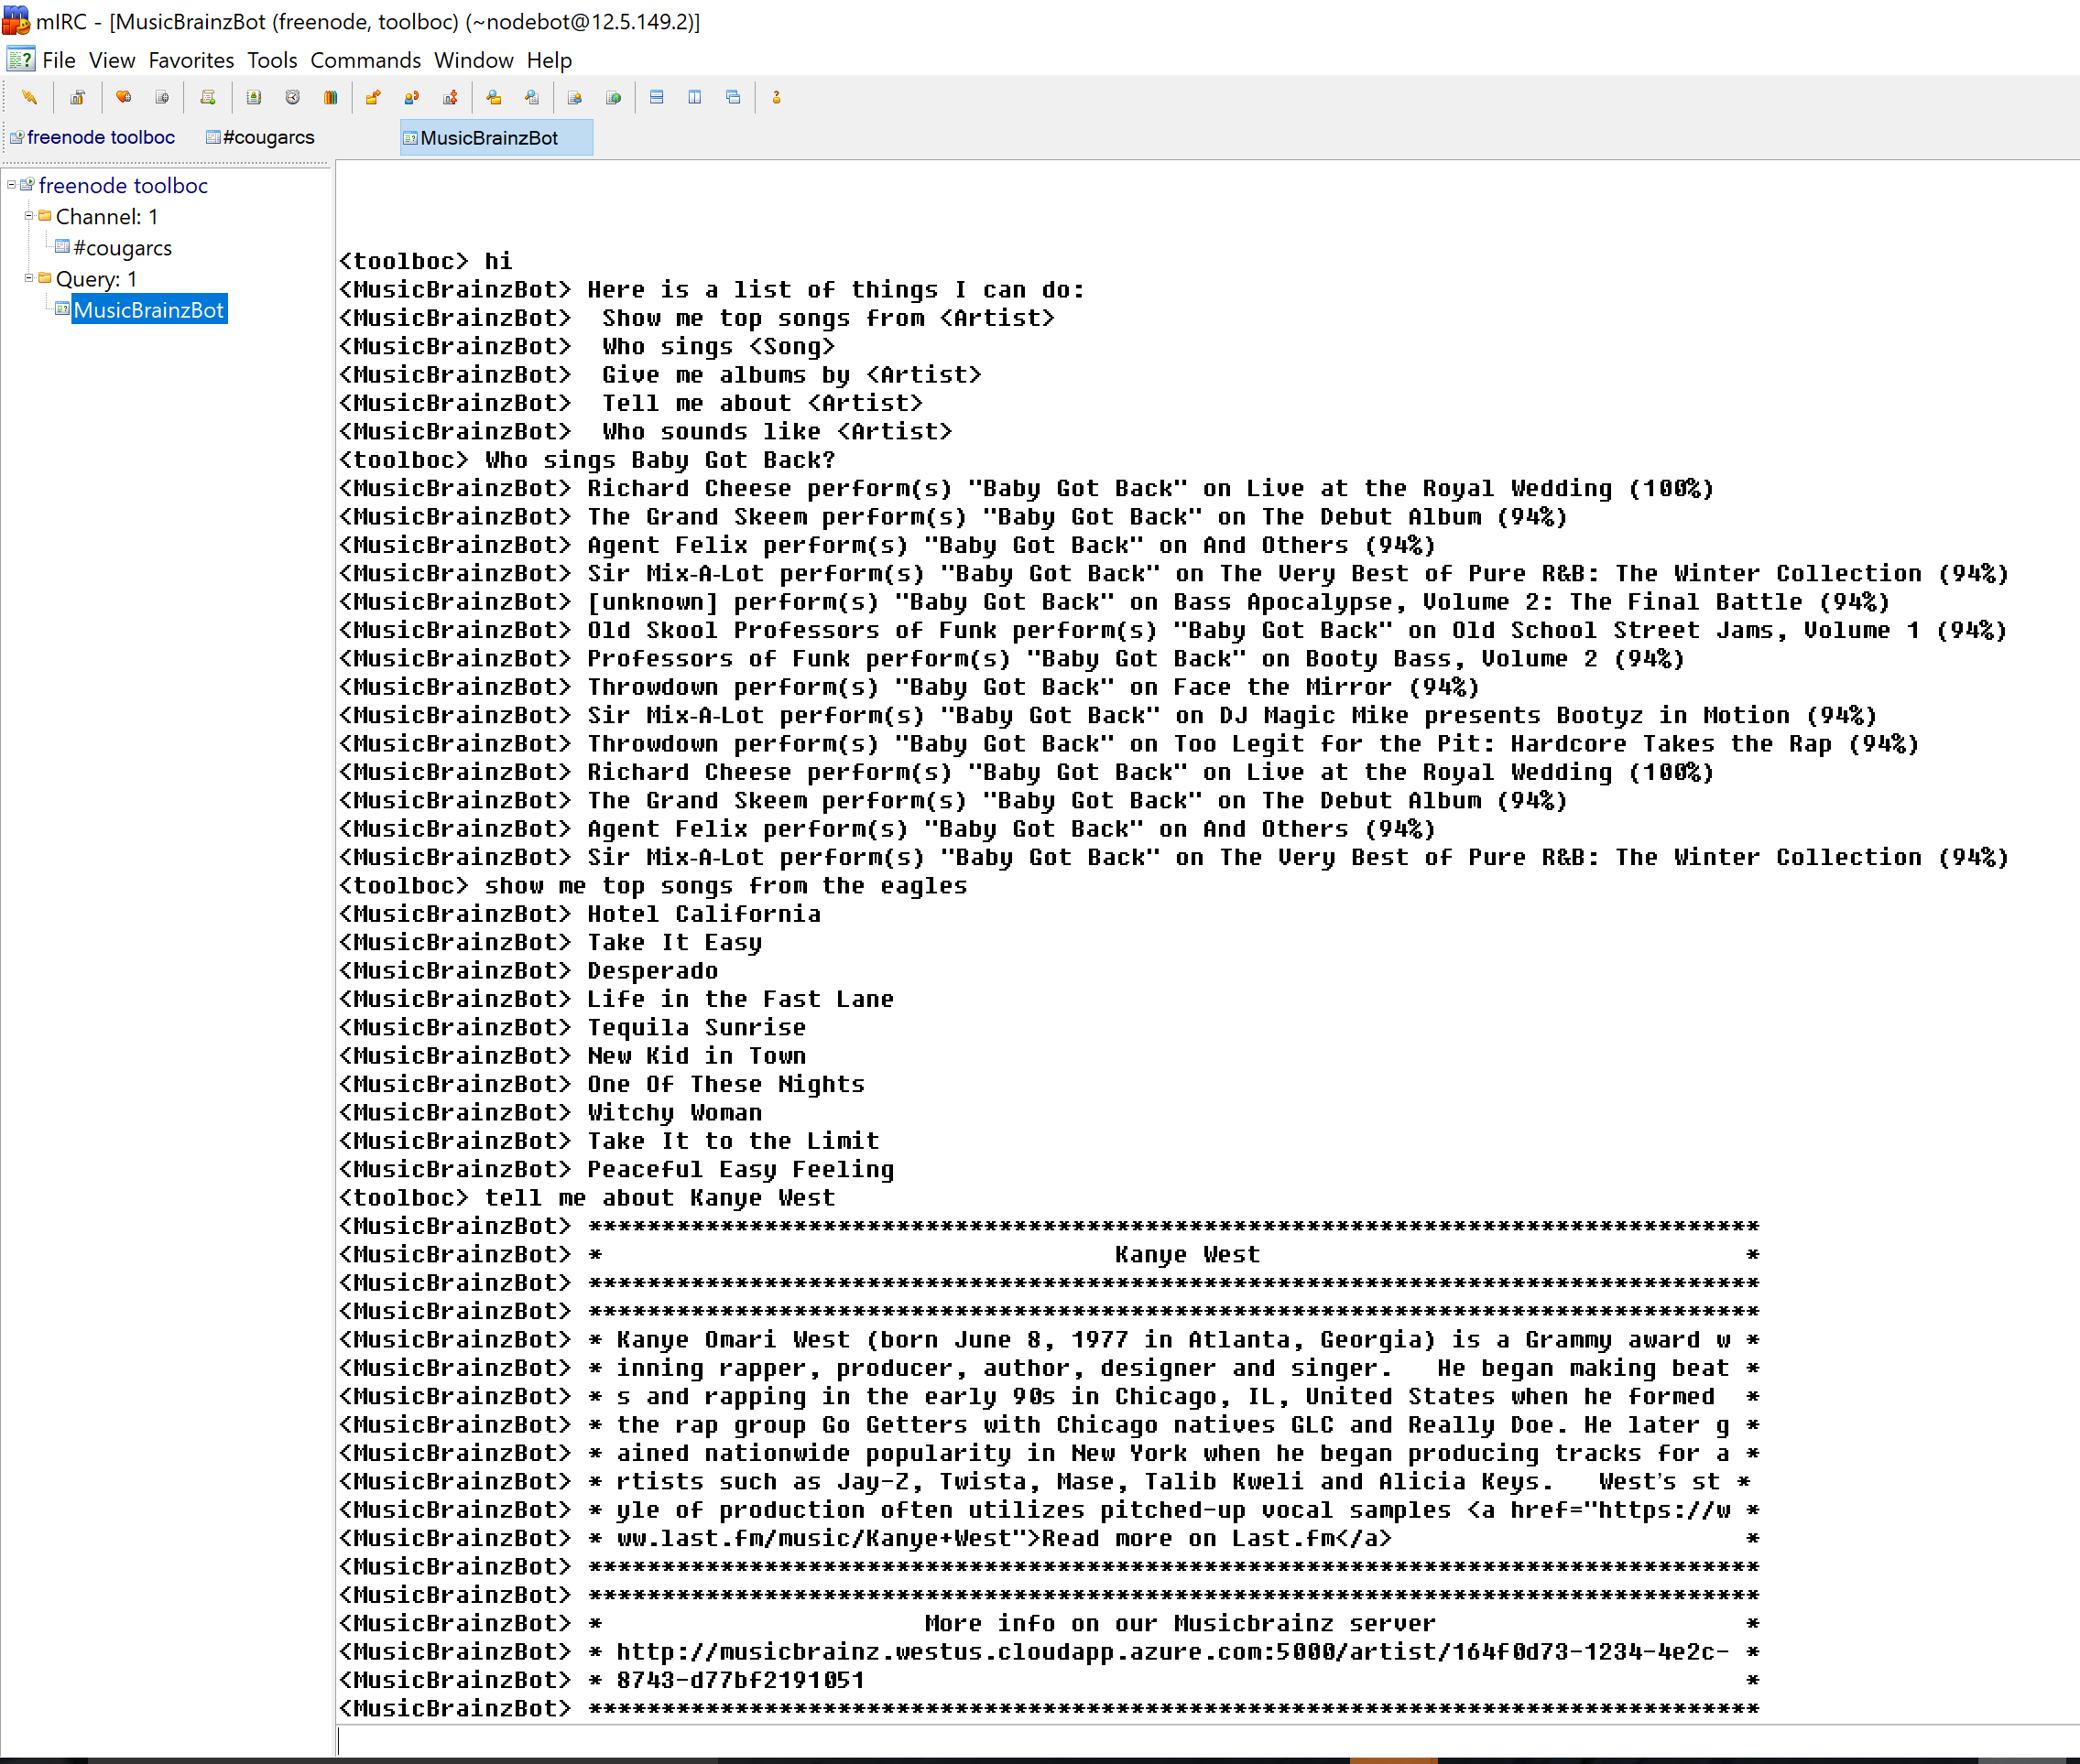Select MusicBrainzBot switchbar tab

tap(496, 138)
